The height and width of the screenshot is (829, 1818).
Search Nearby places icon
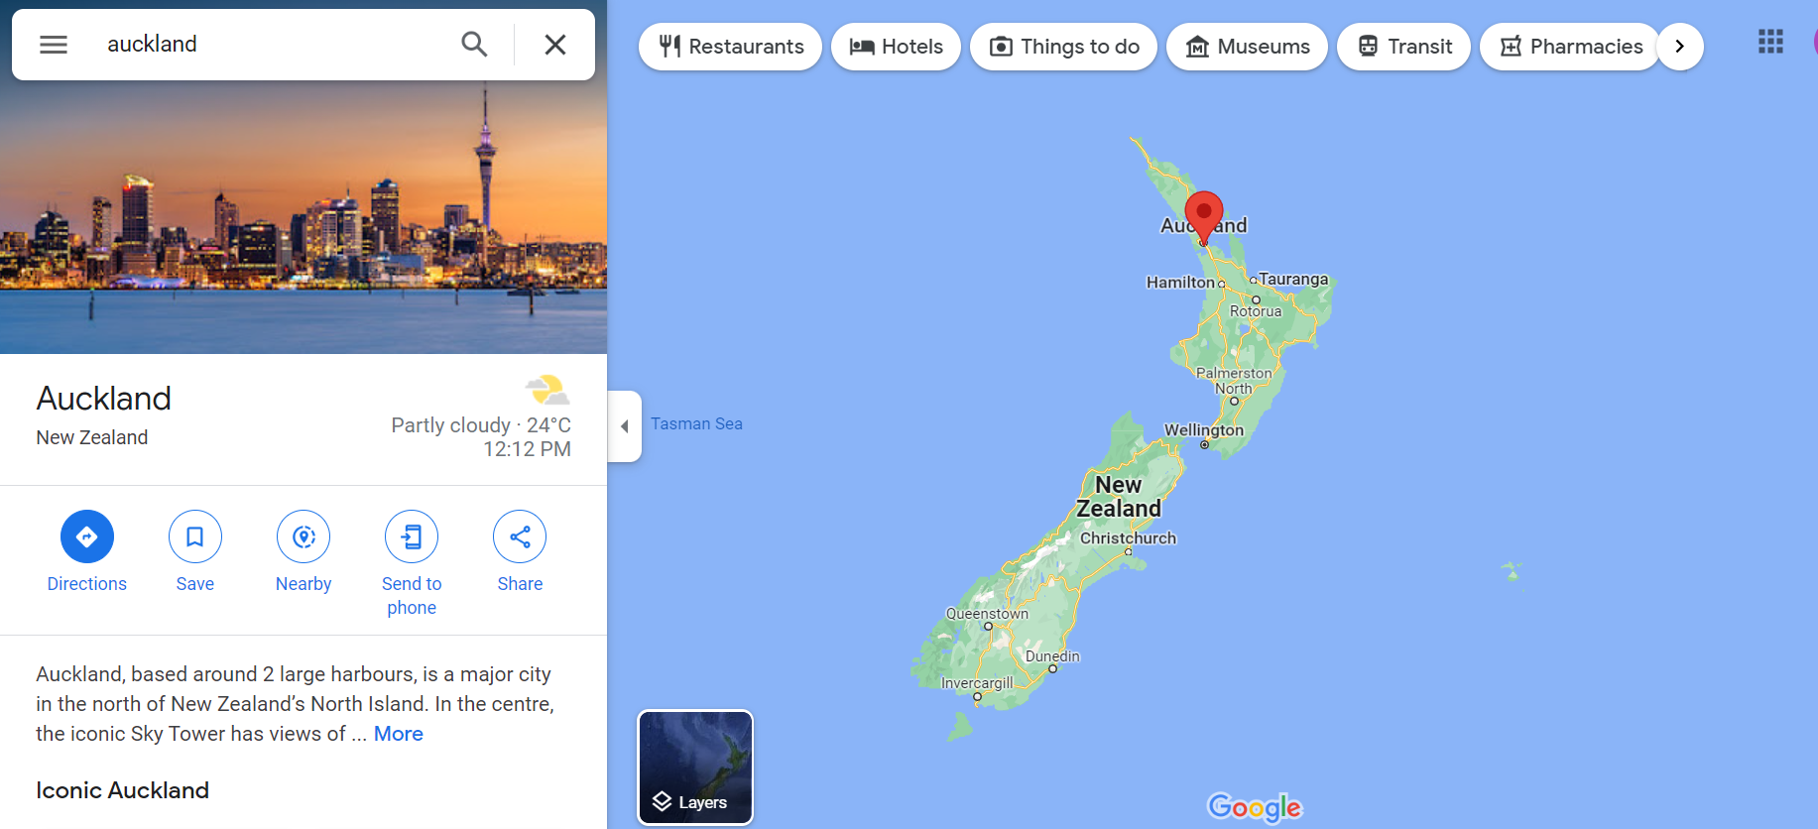pos(303,536)
